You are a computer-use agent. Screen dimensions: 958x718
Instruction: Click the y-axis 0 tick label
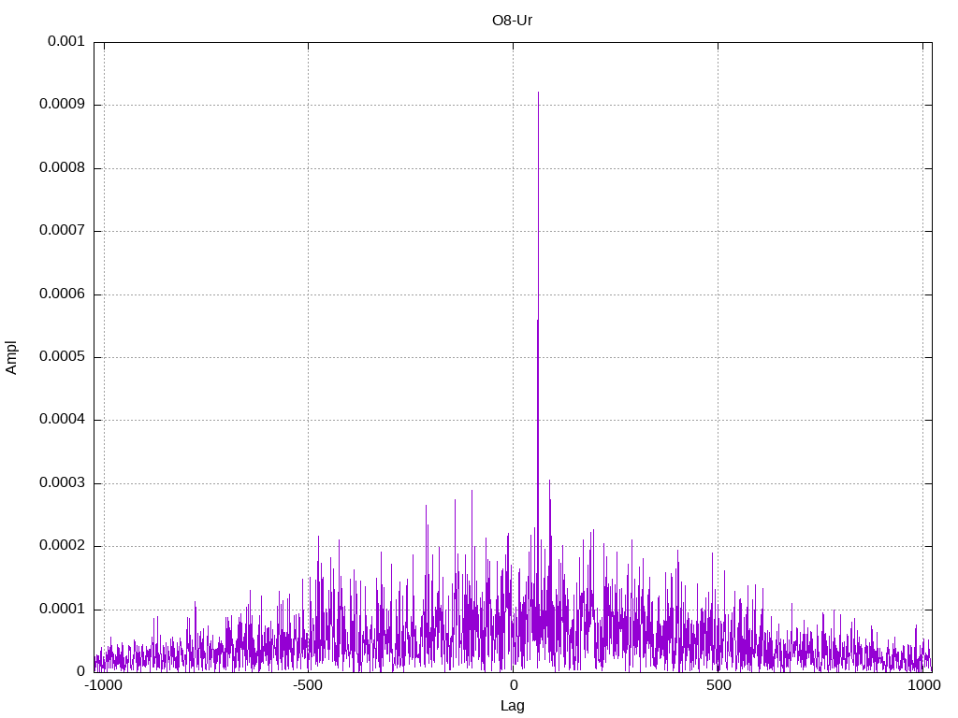(80, 671)
